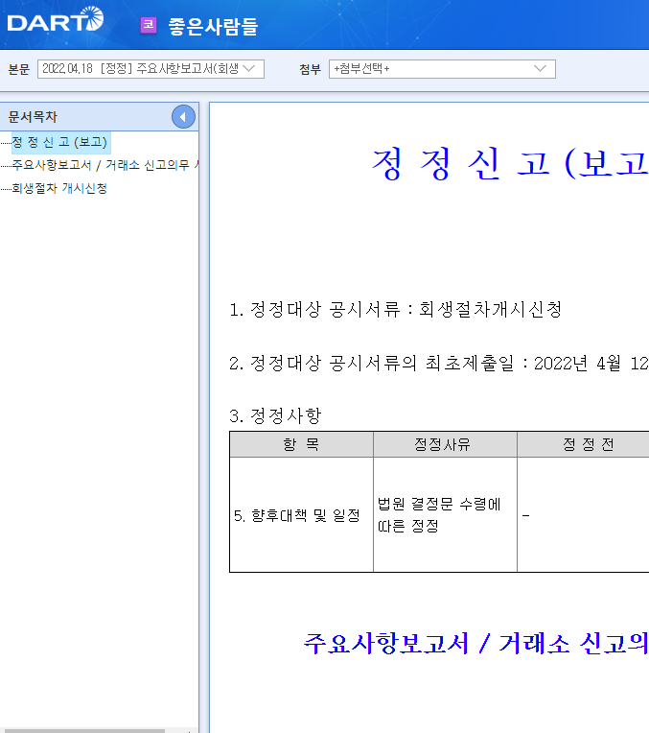Viewport: 649px width, 733px height.
Task: Click the 3. 정정사항 heading
Action: click(x=275, y=415)
